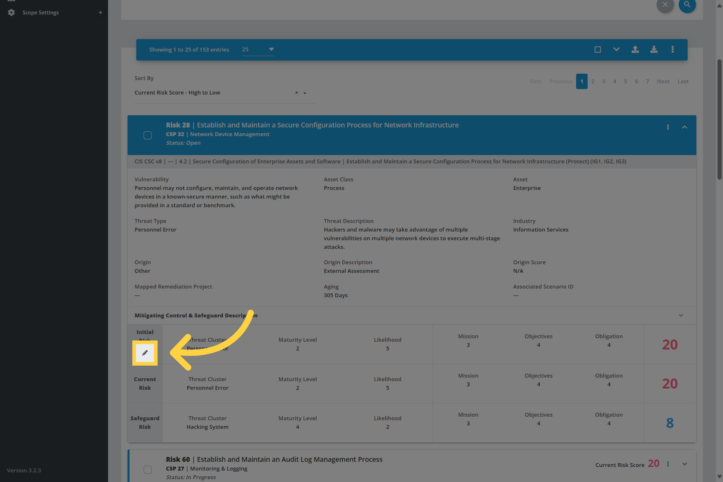
Task: Click the Risk 60 title text
Action: click(x=274, y=460)
